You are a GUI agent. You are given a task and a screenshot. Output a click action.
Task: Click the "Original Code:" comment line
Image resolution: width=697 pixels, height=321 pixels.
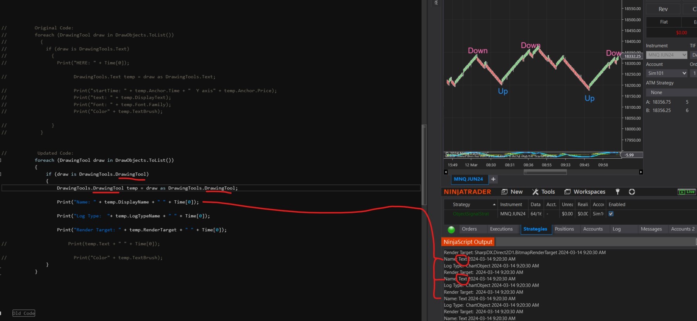click(54, 28)
